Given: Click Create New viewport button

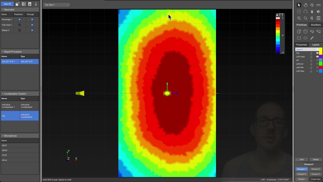Looking at the screenshot, I should click(x=316, y=179).
